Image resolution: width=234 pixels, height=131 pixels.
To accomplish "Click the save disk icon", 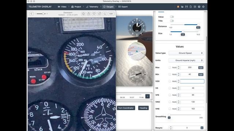I will (x=186, y=7).
